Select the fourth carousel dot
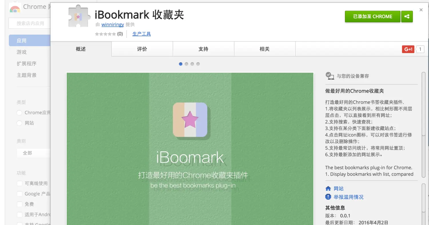Viewport: 429px width, 225px height. [x=198, y=64]
